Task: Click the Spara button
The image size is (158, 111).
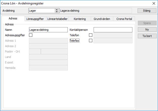Action: click(147, 23)
